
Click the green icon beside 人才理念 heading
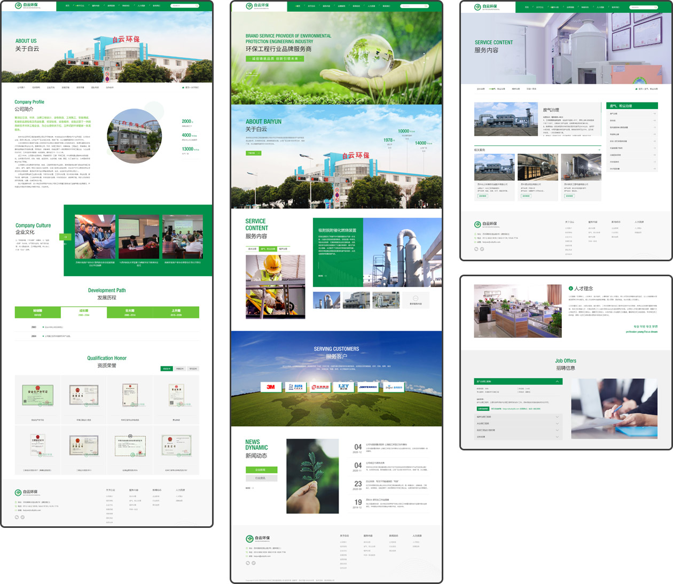pyautogui.click(x=570, y=289)
